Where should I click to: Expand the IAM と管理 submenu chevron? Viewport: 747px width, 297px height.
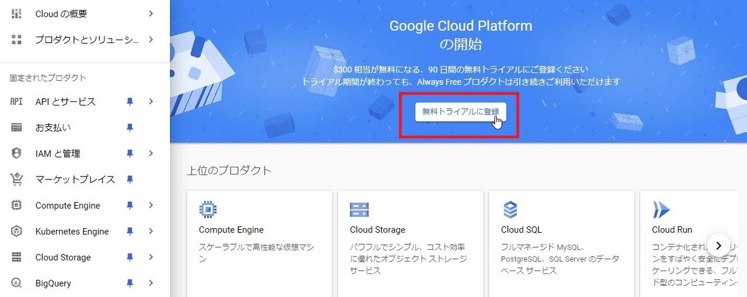click(x=151, y=153)
